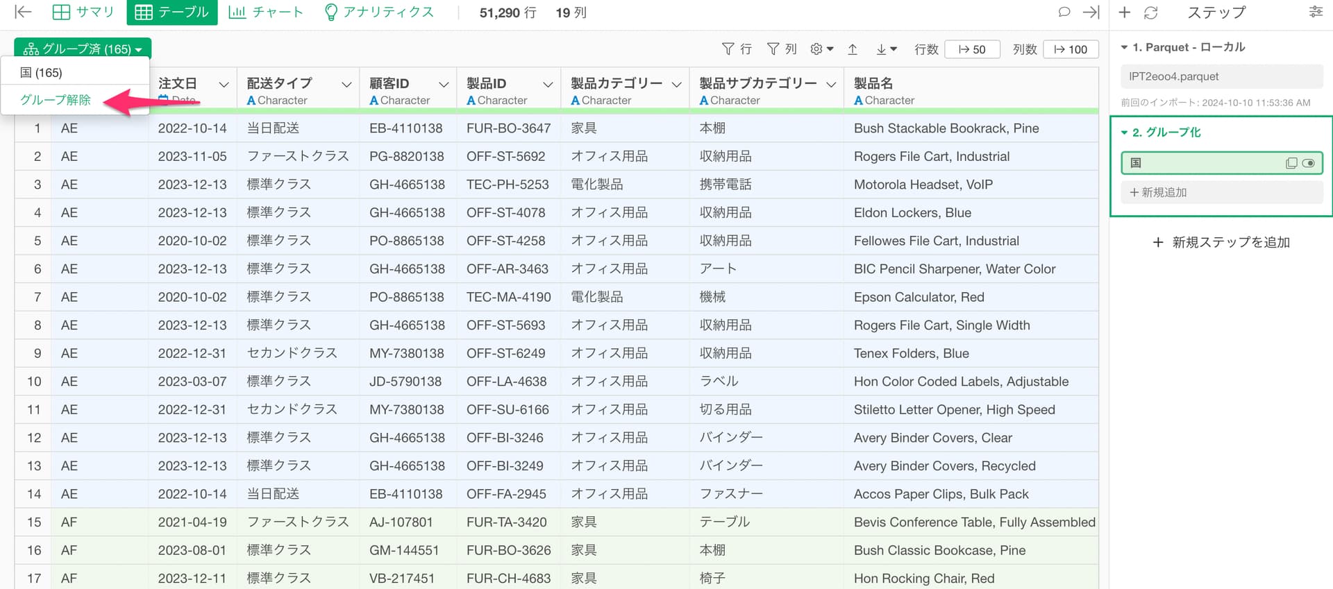Viewport: 1333px width, 589px height.
Task: Open the 製品サブカテゴリー column menu chevron
Action: (x=831, y=85)
